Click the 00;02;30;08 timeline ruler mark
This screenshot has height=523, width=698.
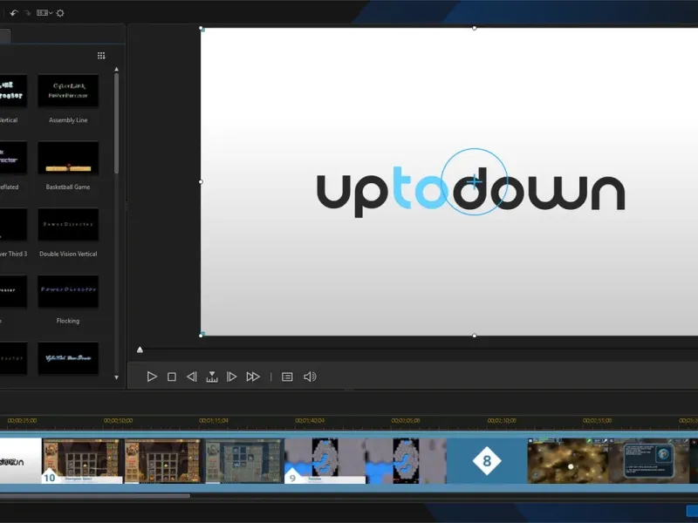[502, 420]
